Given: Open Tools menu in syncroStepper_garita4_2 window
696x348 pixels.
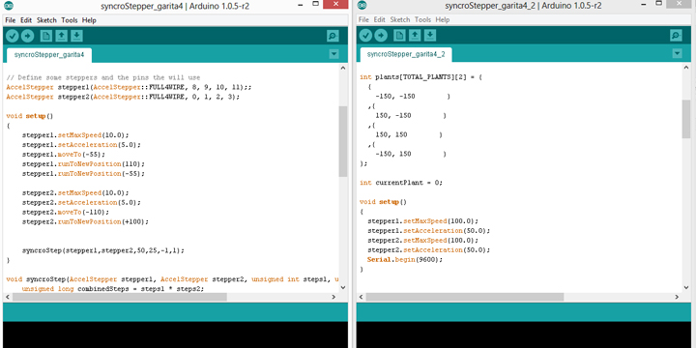Looking at the screenshot, I should (422, 19).
